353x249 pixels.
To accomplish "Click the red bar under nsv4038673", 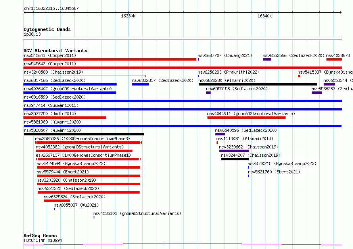I will click(334, 59).
